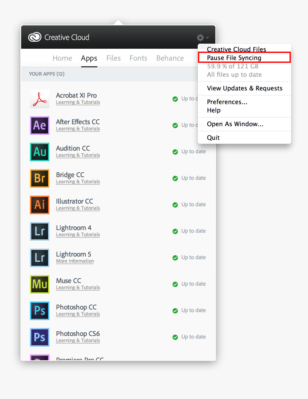308x399 pixels.
Task: Click the Photoshop CC app icon
Action: coord(40,311)
